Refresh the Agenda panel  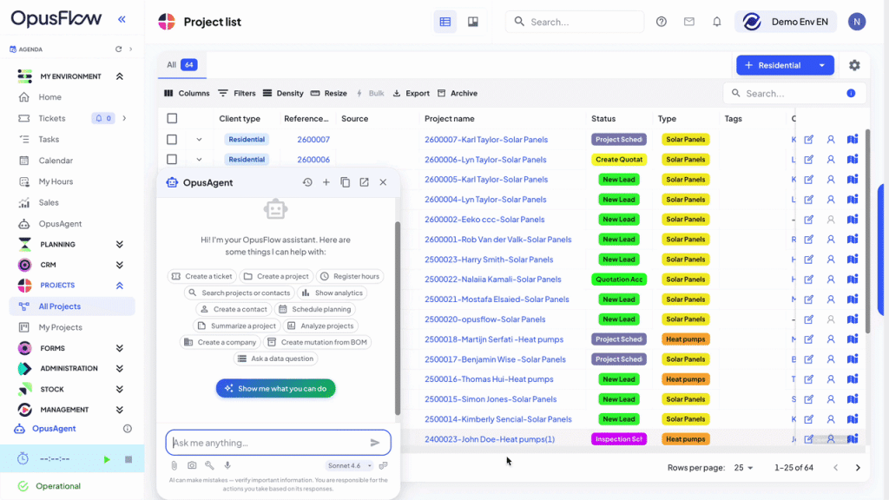coord(118,49)
